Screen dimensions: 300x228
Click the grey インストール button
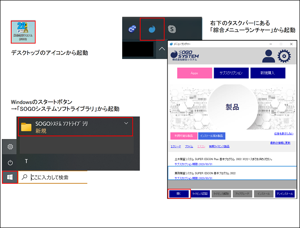(264, 194)
